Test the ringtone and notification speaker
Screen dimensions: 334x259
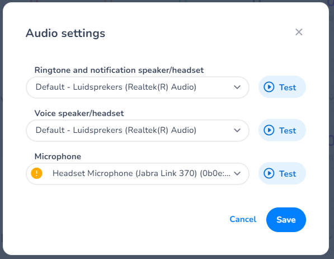click(x=282, y=87)
